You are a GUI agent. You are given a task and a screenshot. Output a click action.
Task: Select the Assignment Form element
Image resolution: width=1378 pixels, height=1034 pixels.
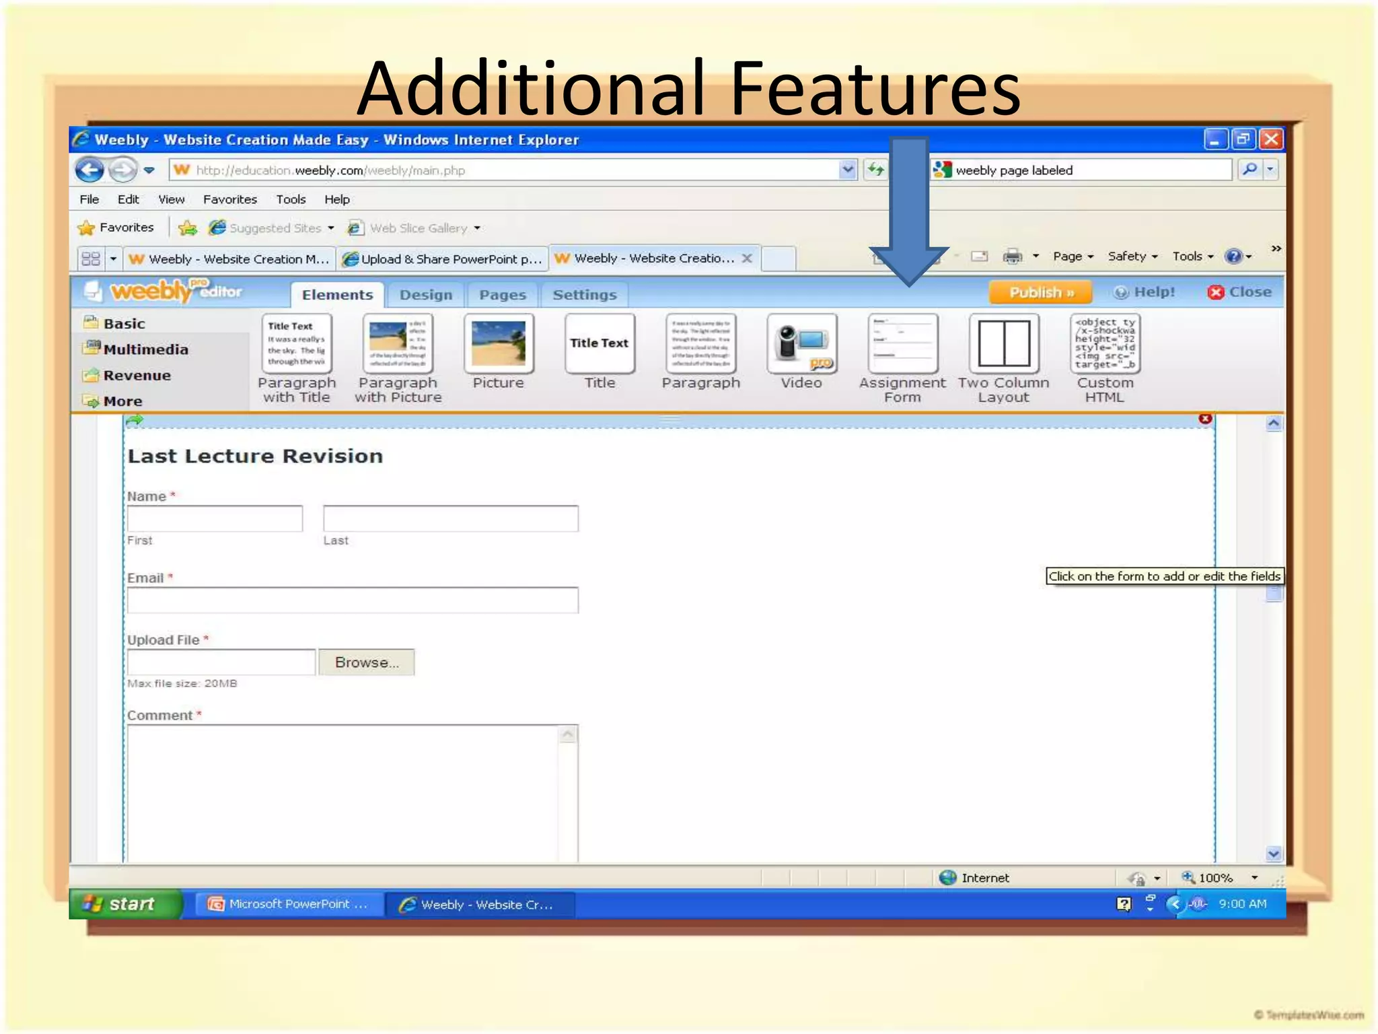(x=902, y=359)
